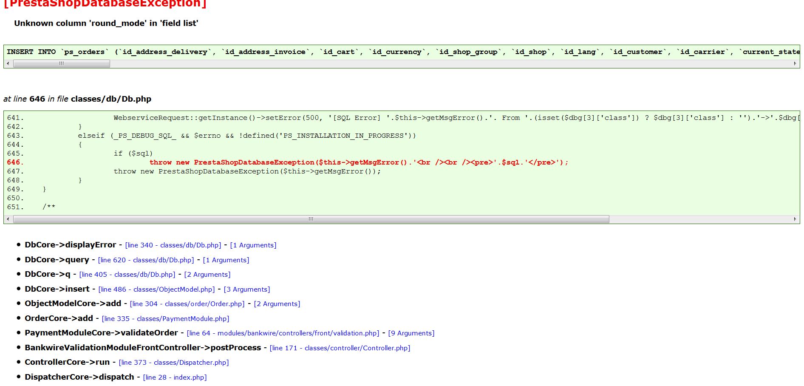Click the SQL query box horizontal scrollbar thumb

62,64
